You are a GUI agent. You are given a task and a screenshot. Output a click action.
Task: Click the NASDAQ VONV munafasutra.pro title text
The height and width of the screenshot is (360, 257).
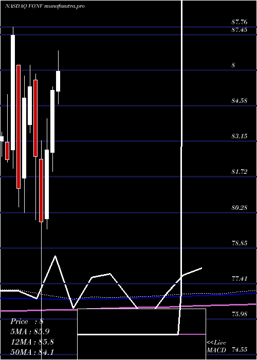[x=45, y=6]
